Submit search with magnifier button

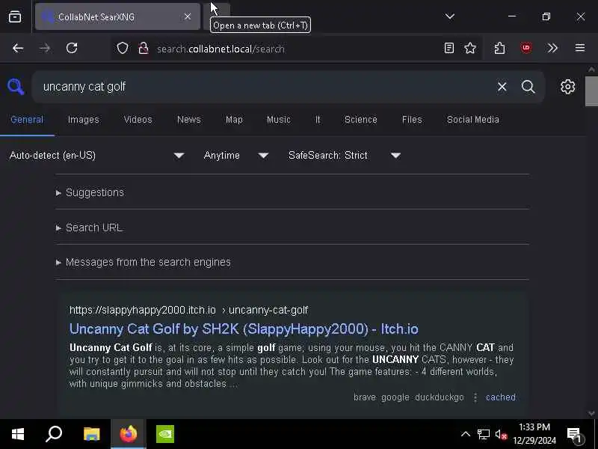tap(528, 87)
